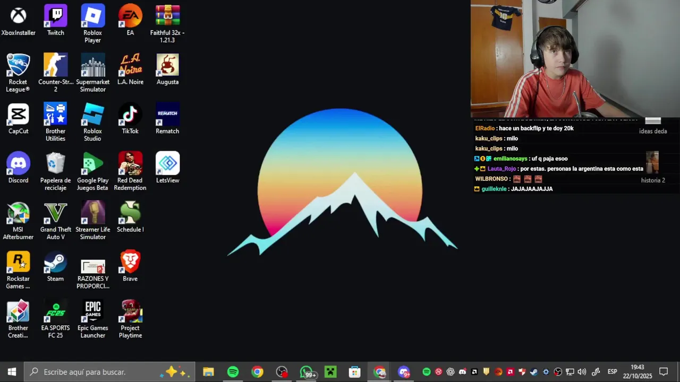Click the Steam system tray icon
The image size is (680, 382).
tap(534, 372)
